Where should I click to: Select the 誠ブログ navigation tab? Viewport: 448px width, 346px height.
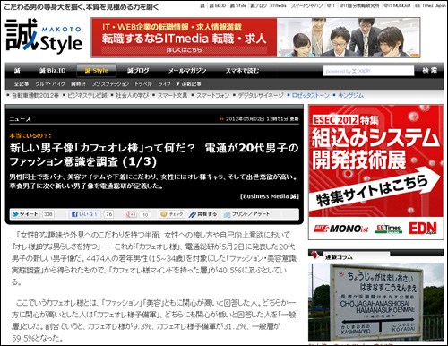click(x=138, y=71)
